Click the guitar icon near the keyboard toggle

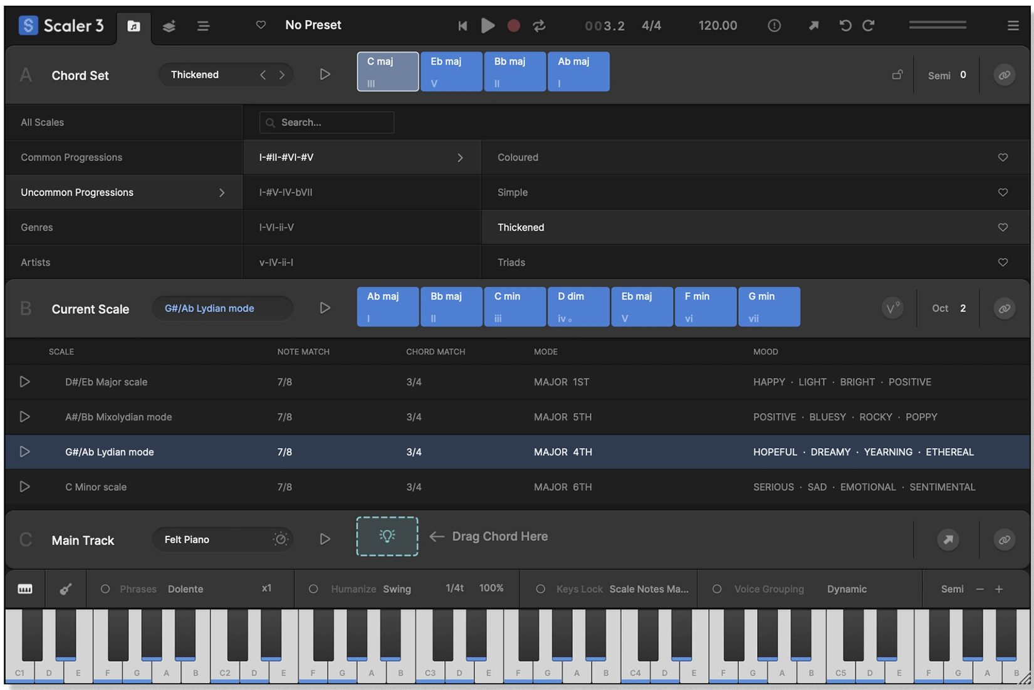pos(66,588)
